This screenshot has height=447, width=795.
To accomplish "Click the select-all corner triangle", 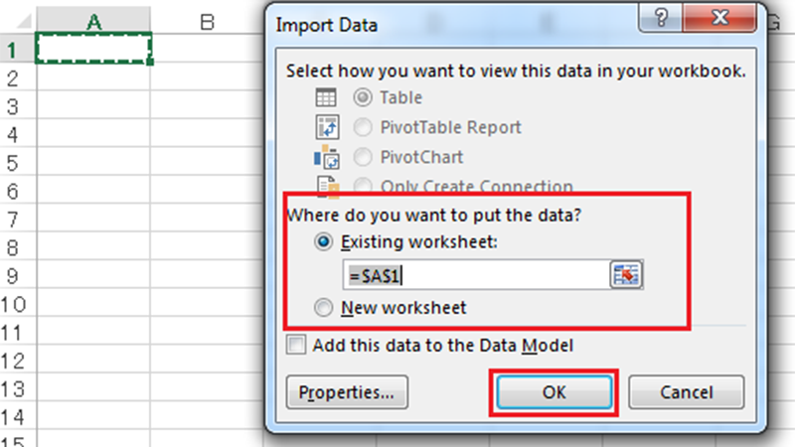I will click(23, 21).
